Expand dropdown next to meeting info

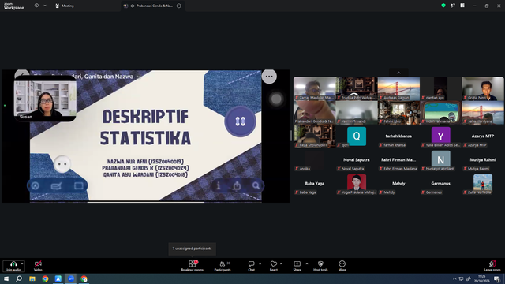tap(45, 6)
